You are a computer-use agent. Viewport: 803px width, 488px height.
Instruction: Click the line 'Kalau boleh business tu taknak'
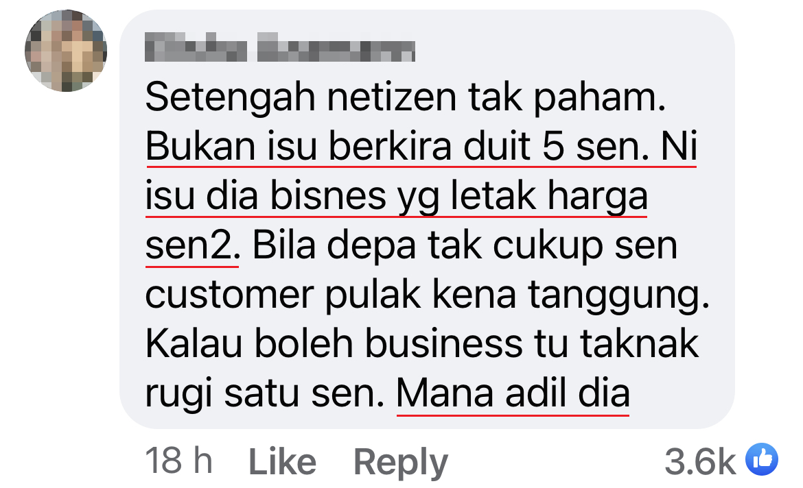[422, 344]
